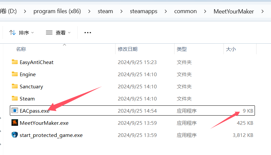Select the Steam folder icon
The width and height of the screenshot is (271, 155).
point(15,98)
